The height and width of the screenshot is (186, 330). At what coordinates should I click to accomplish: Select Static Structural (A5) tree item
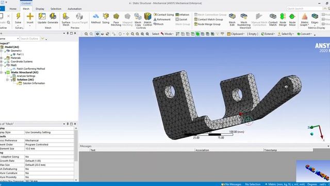tap(24, 72)
